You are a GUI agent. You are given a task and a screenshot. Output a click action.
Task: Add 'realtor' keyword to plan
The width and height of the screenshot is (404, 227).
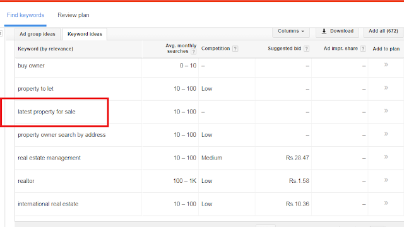(386, 180)
